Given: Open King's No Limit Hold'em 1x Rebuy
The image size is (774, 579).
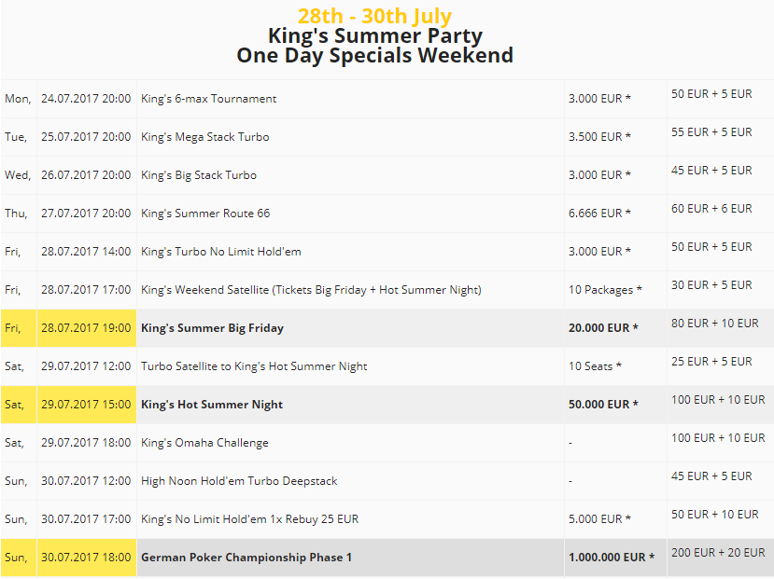Looking at the screenshot, I should coord(250,519).
